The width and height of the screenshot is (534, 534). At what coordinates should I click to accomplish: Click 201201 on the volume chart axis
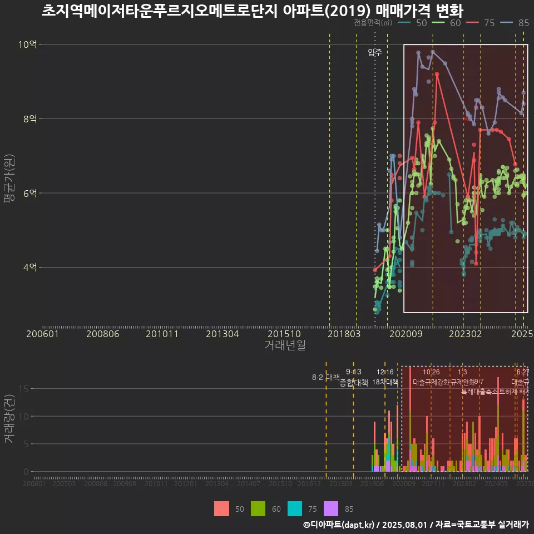point(186,483)
